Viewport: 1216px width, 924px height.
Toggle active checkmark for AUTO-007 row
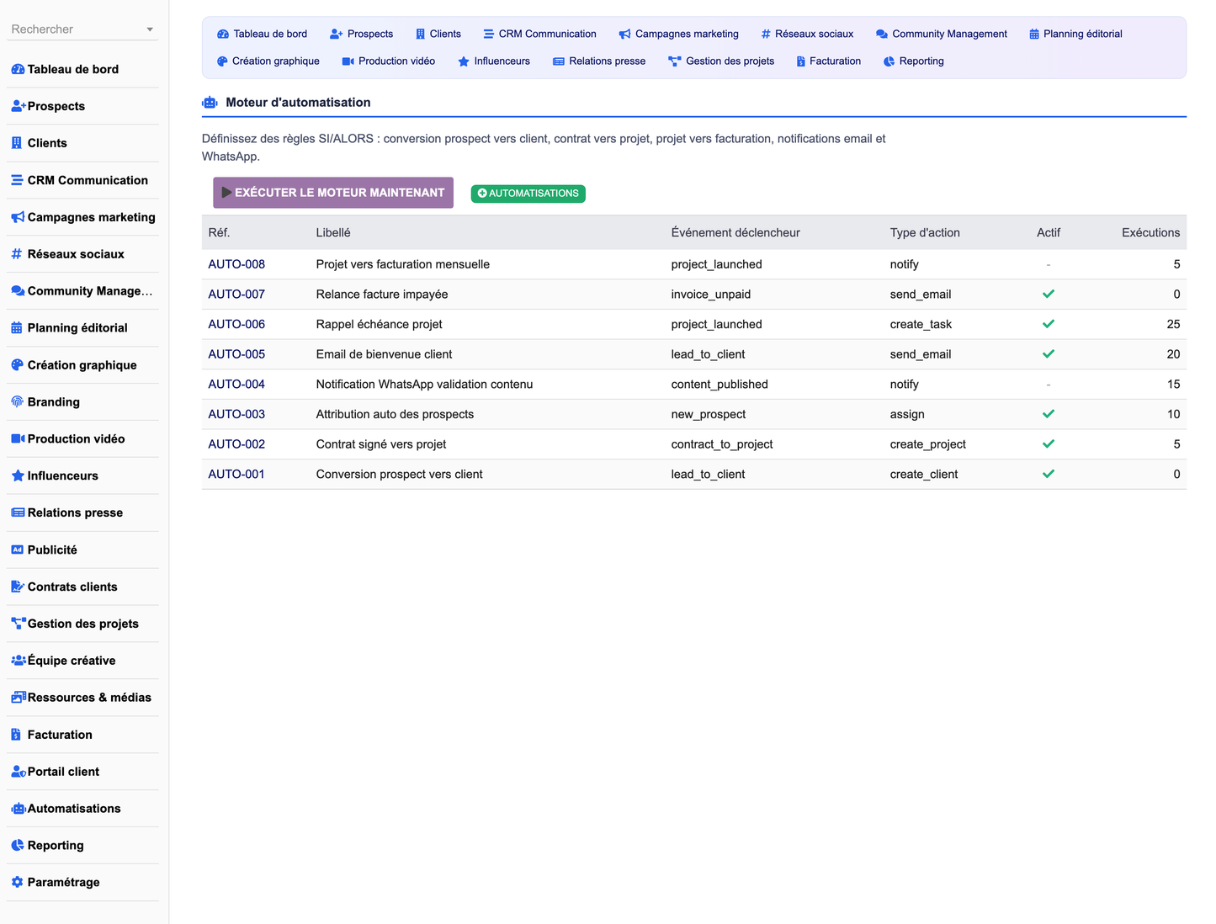pos(1049,295)
